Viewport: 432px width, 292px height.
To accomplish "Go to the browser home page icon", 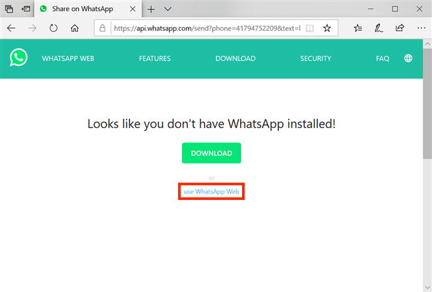I will click(x=75, y=28).
